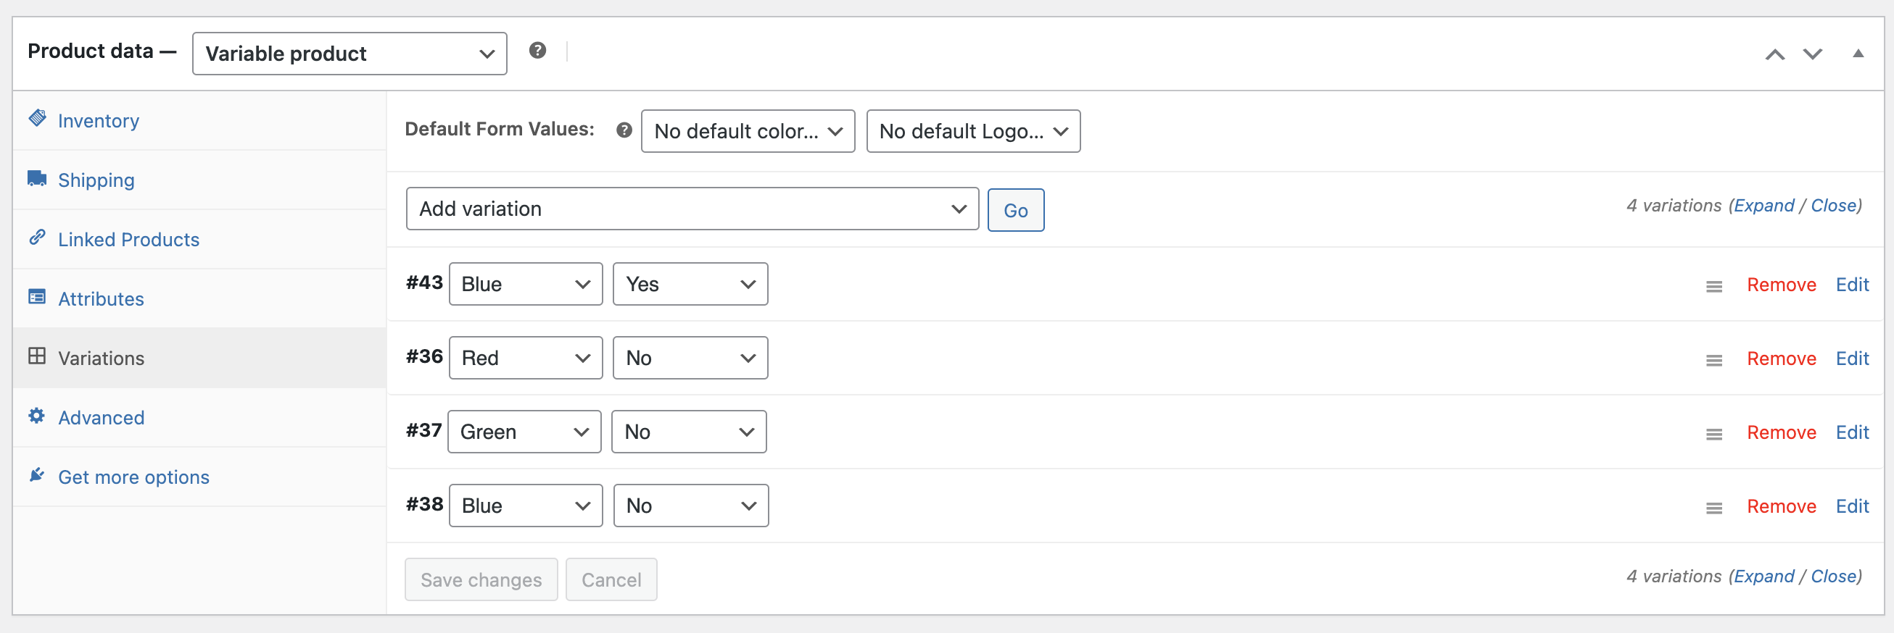Open the Green color dropdown for #37

tap(524, 432)
